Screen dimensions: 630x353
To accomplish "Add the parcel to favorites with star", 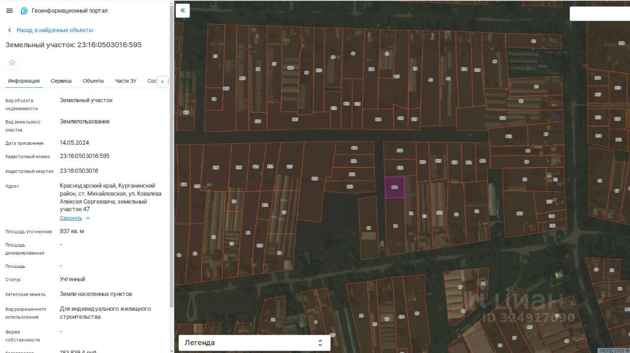I will 12,63.
